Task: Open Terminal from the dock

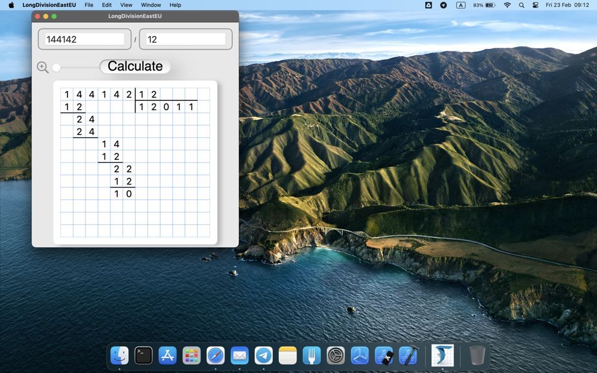Action: pyautogui.click(x=143, y=356)
